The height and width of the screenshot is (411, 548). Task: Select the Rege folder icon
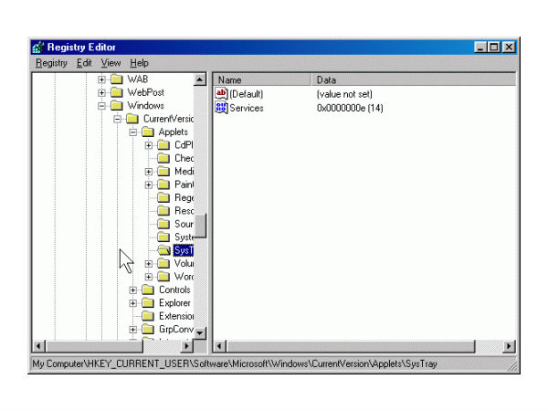pos(163,198)
